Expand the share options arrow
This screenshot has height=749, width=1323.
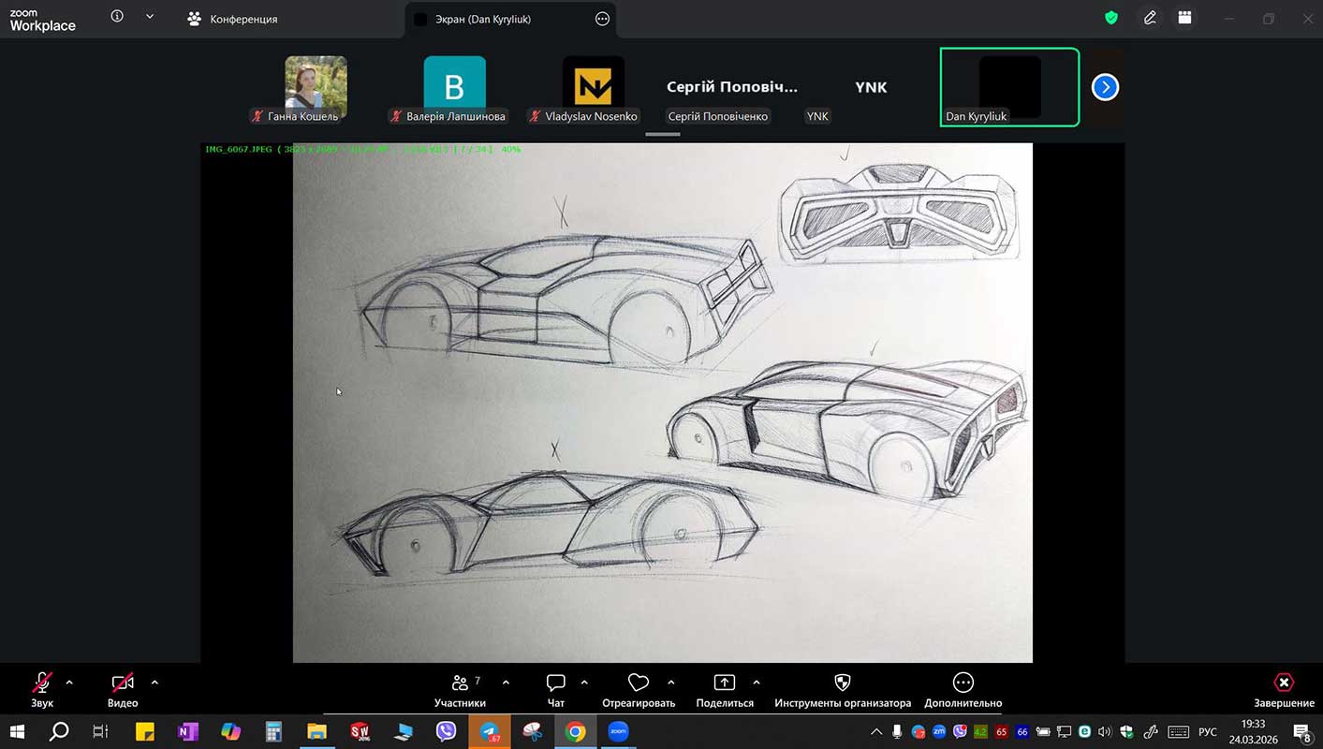pyautogui.click(x=757, y=683)
